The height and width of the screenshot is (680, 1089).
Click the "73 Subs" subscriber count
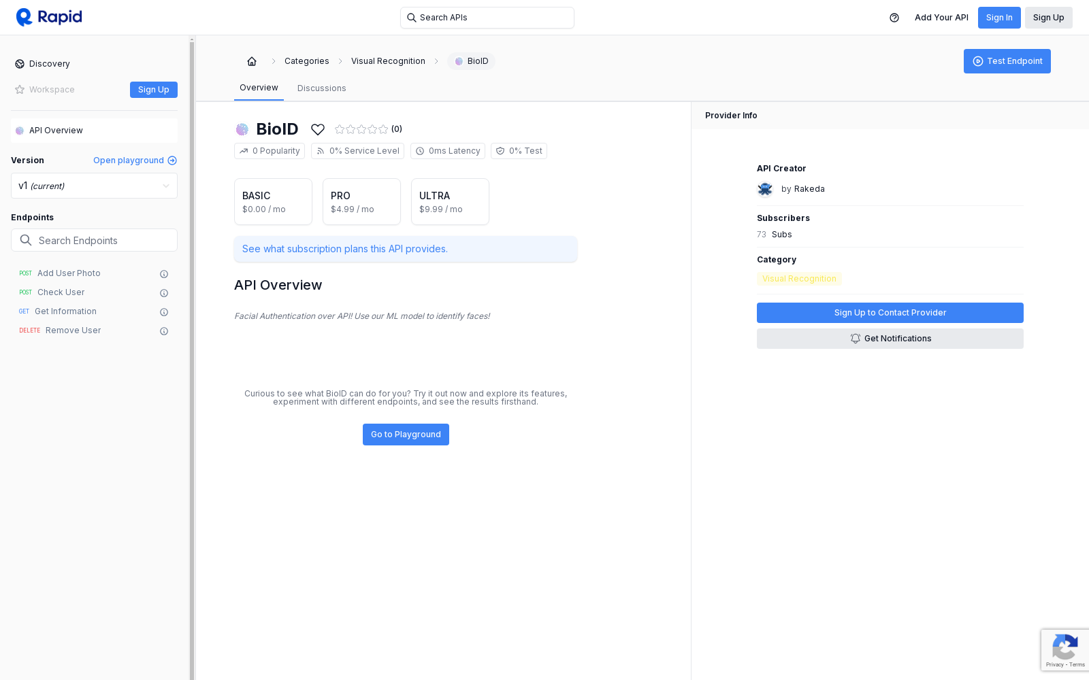pos(775,235)
